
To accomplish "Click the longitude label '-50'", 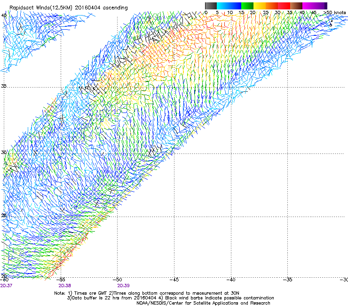I will pos(118,280).
